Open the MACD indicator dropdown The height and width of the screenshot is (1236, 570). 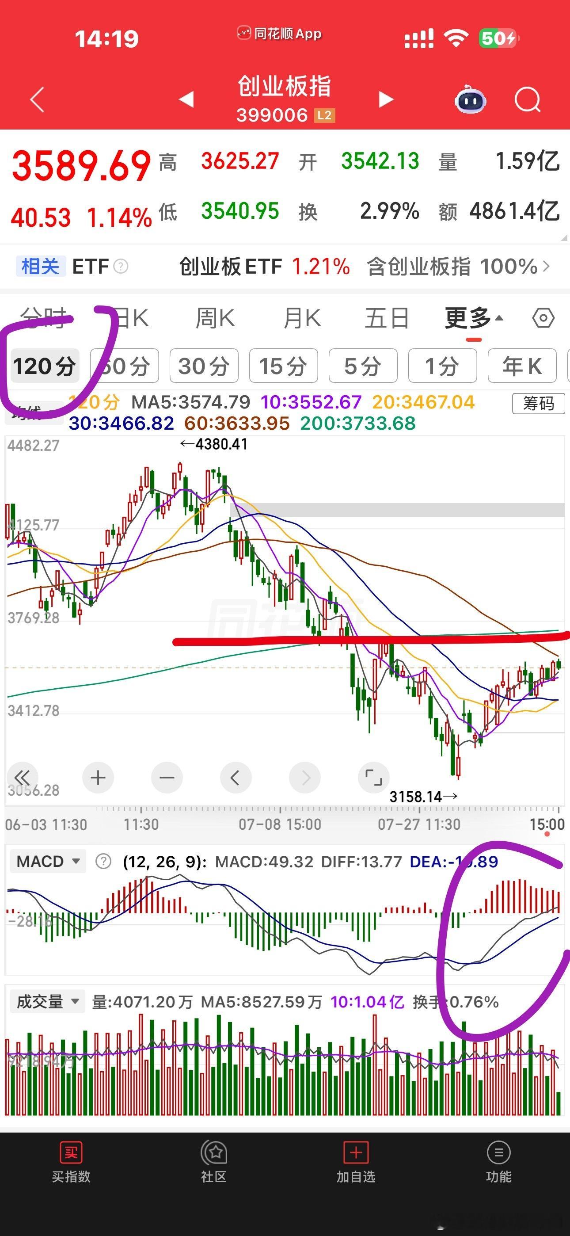[x=48, y=861]
